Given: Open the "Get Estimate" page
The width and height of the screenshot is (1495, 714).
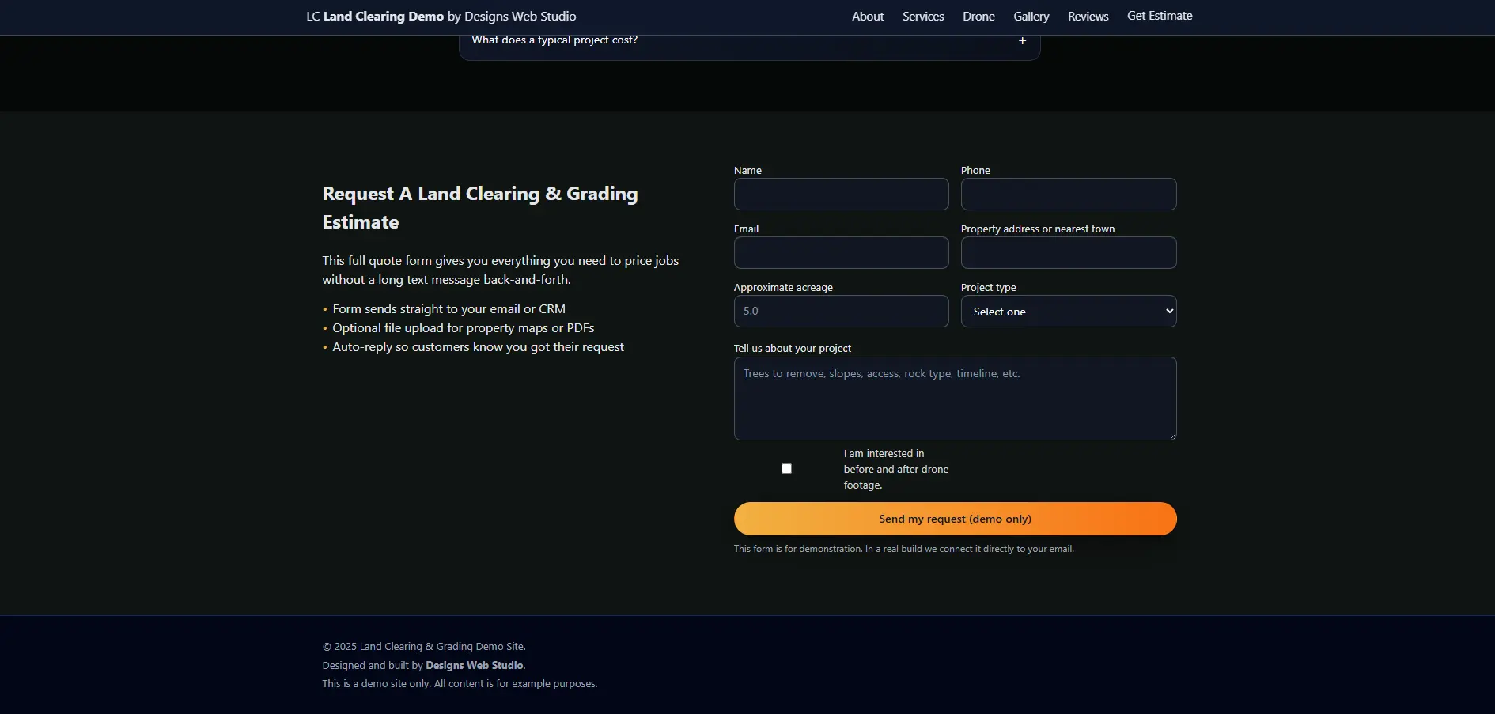Looking at the screenshot, I should [1160, 15].
